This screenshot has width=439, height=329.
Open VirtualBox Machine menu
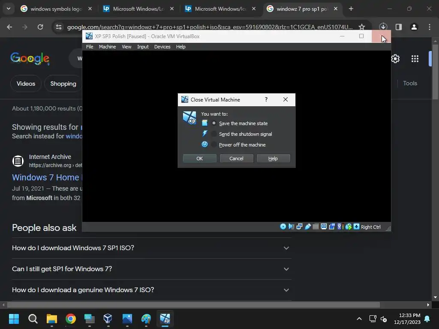(107, 47)
